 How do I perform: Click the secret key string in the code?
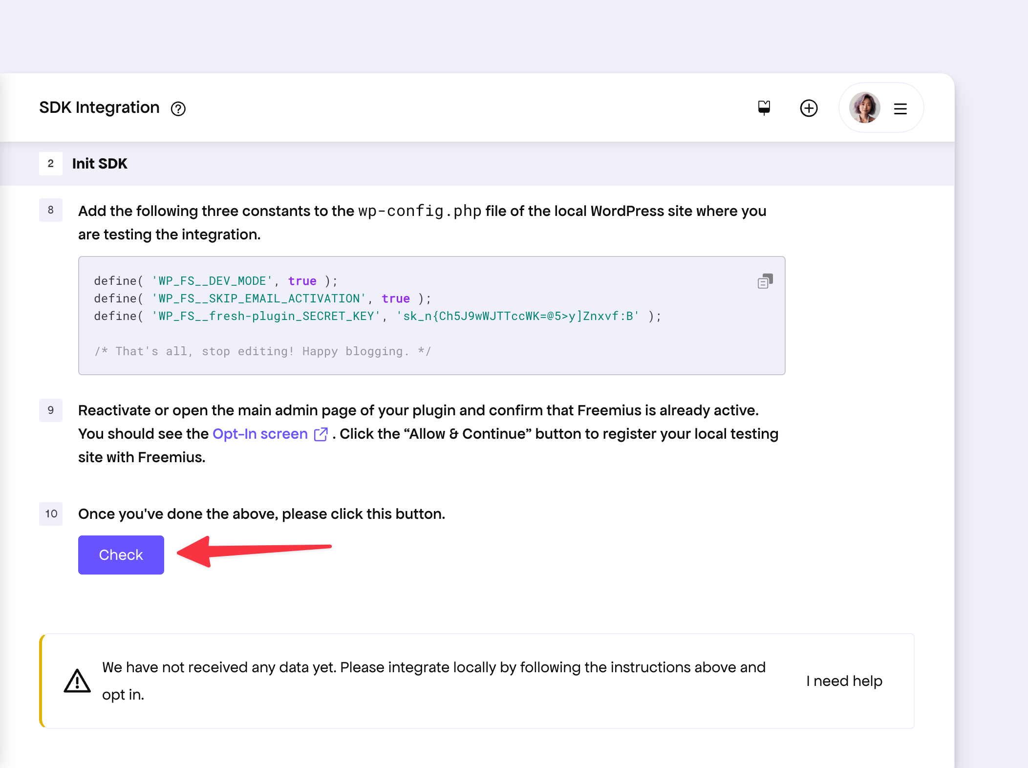pos(518,316)
